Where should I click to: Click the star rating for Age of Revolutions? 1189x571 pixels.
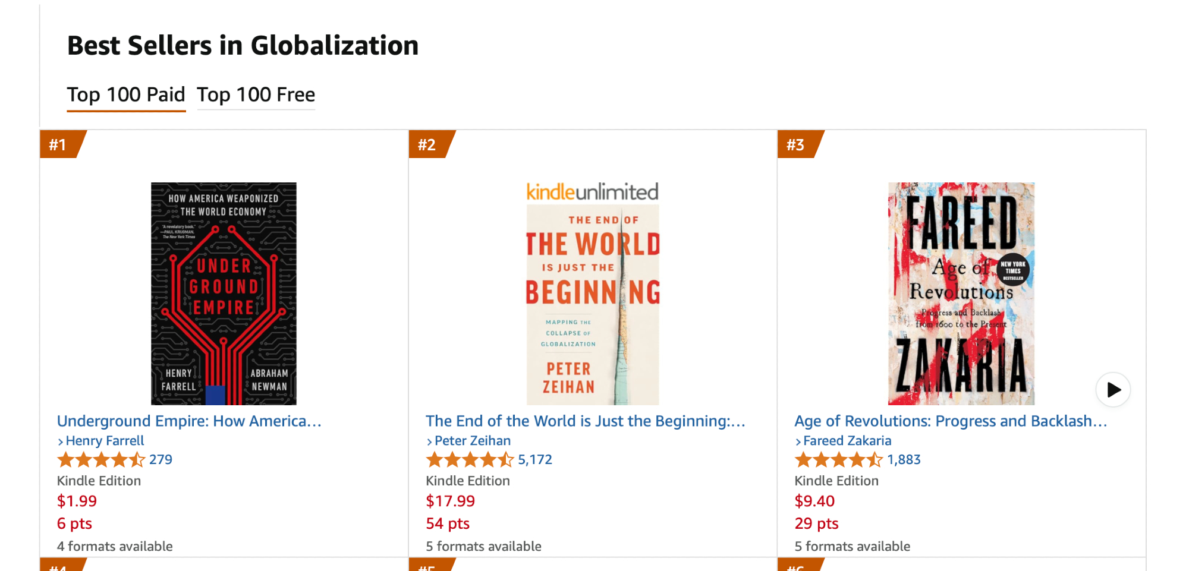pos(838,460)
